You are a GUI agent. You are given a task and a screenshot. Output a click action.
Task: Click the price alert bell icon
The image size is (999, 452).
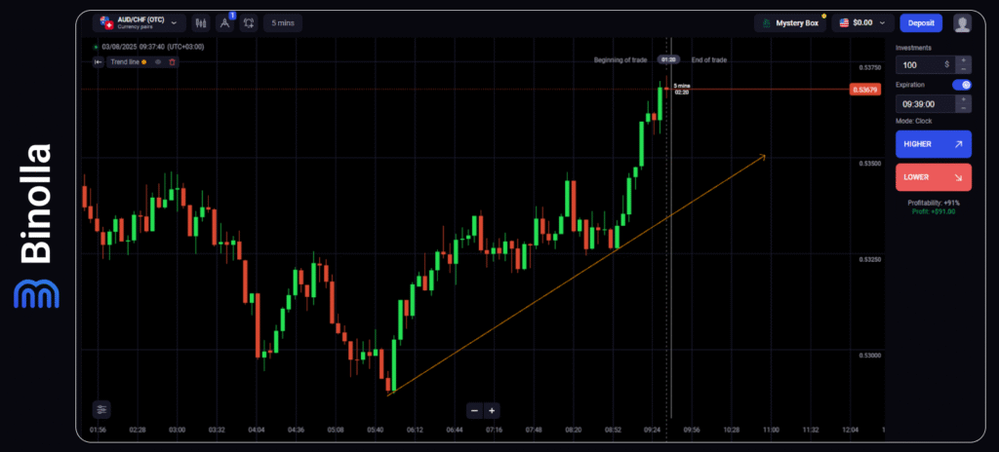(x=248, y=22)
